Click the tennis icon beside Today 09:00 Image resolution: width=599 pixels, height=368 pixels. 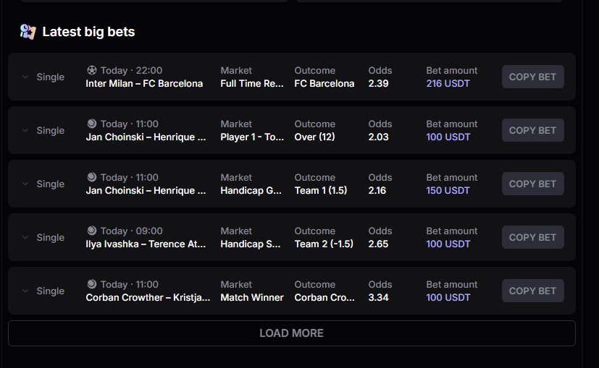click(x=91, y=231)
